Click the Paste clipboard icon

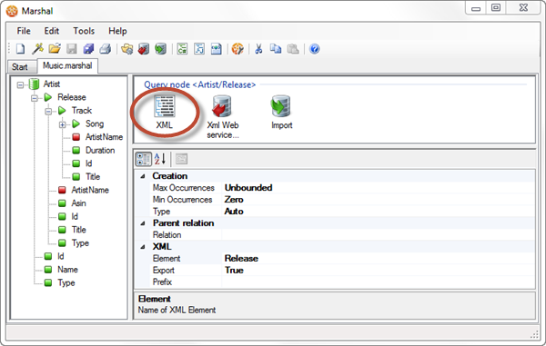point(292,49)
